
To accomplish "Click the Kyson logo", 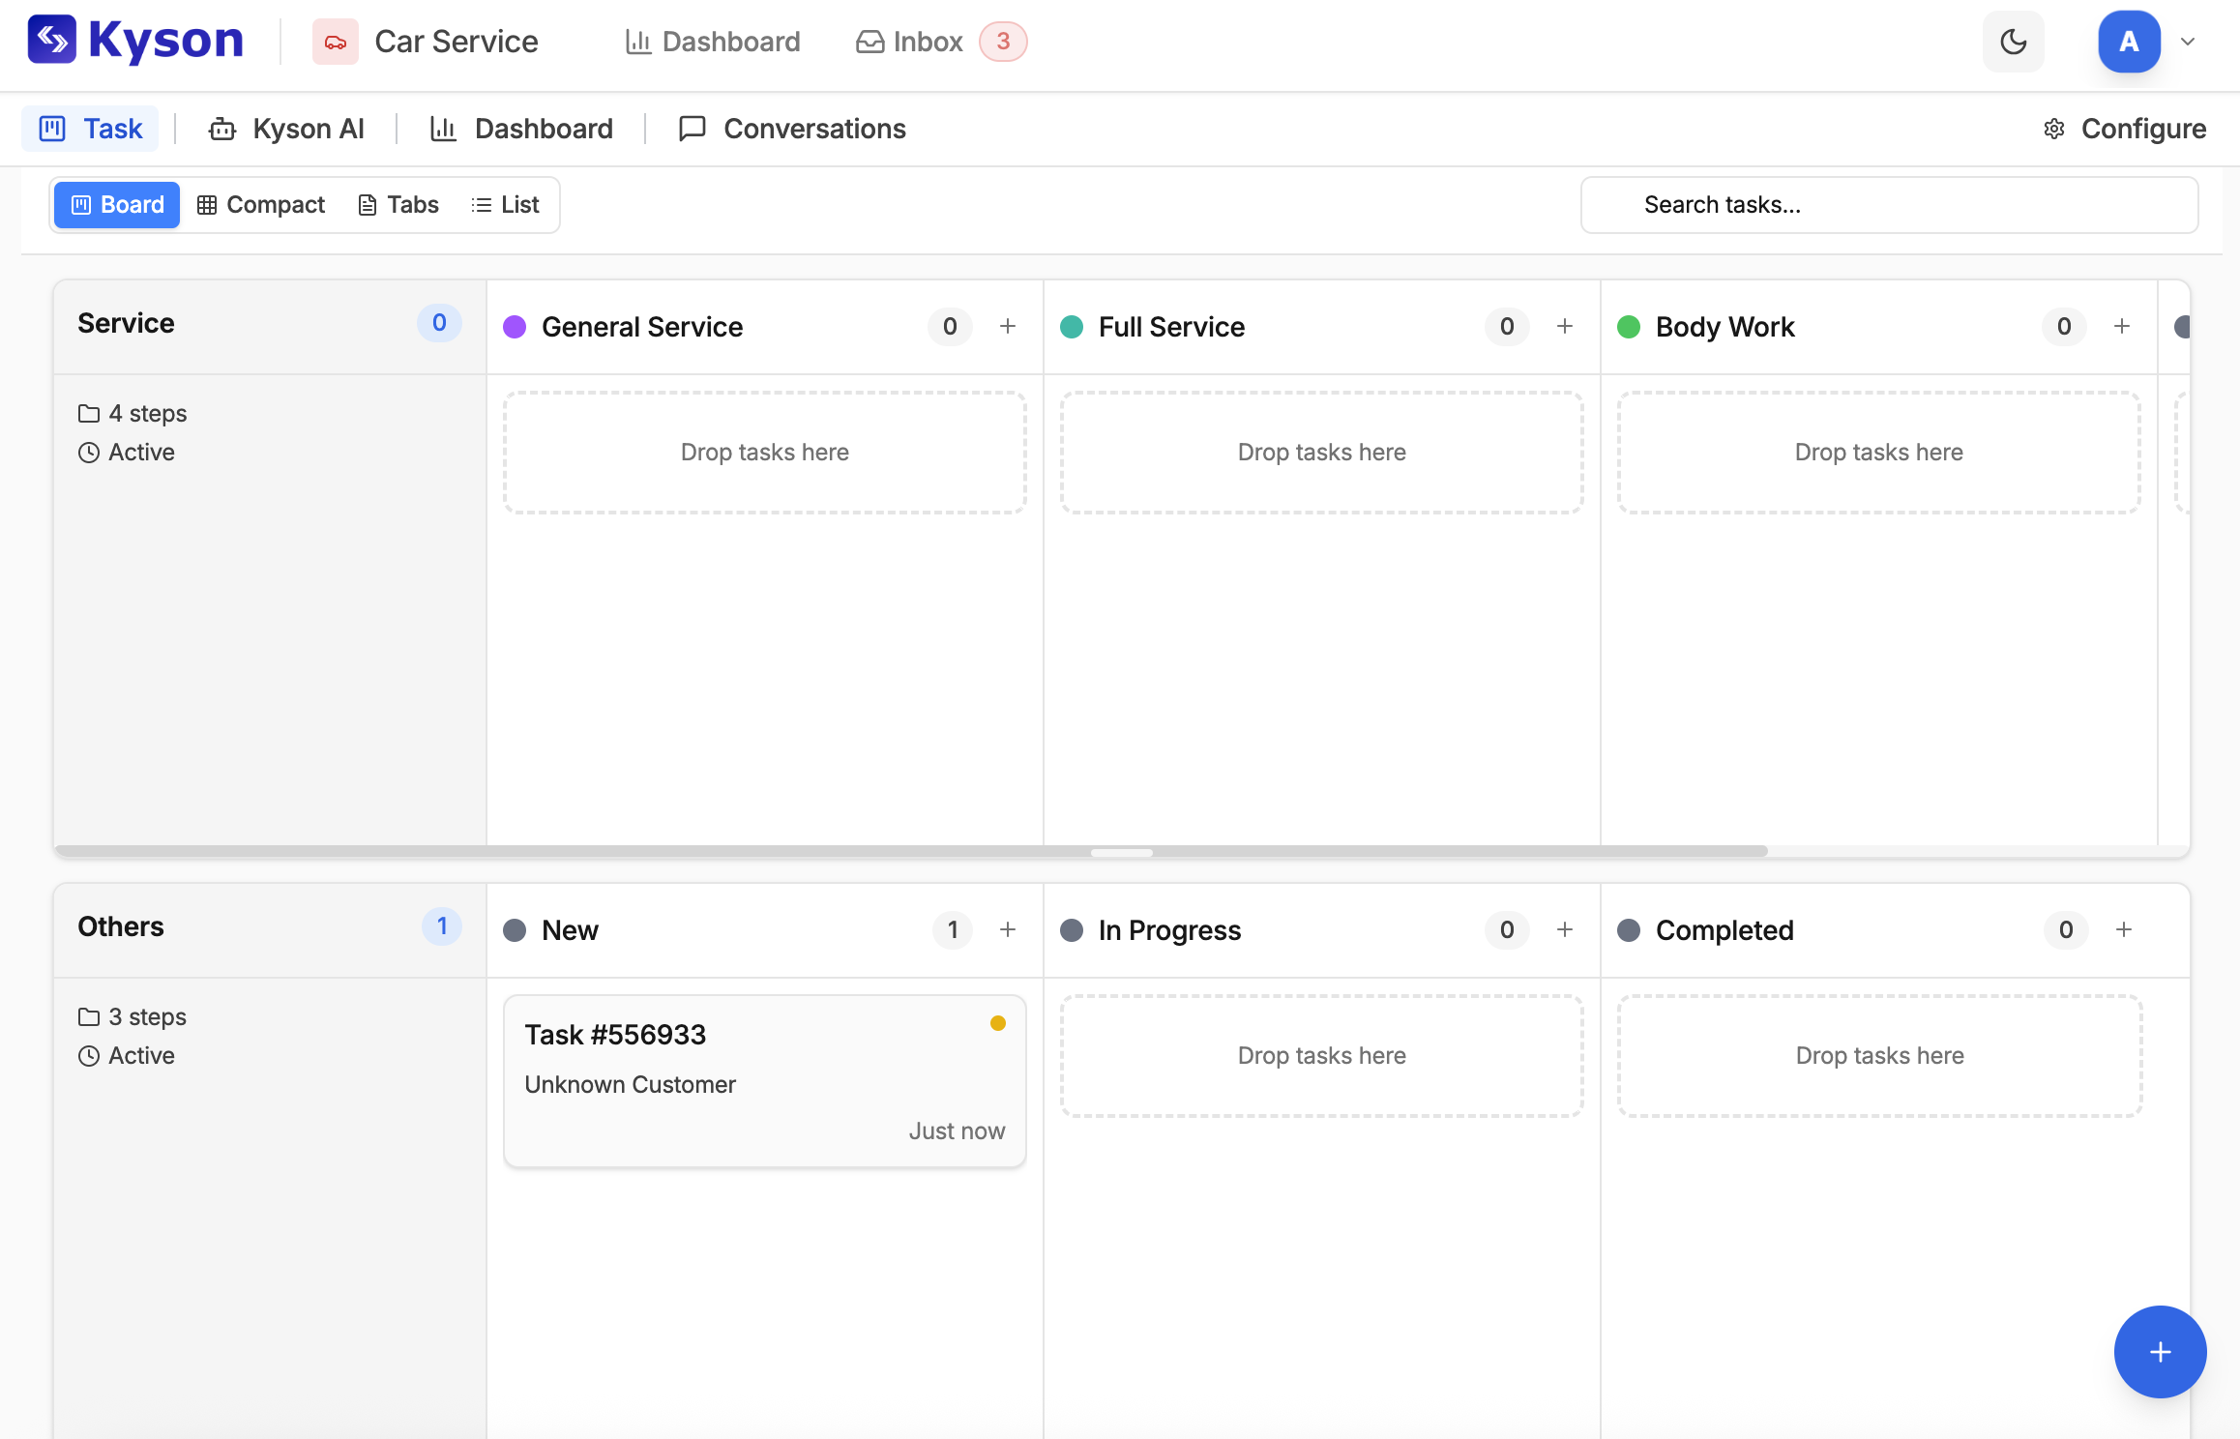I will pyautogui.click(x=135, y=41).
